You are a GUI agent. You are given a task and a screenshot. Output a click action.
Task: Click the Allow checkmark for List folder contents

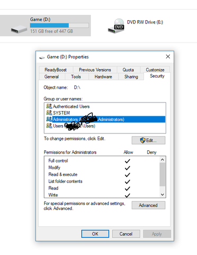(127, 182)
